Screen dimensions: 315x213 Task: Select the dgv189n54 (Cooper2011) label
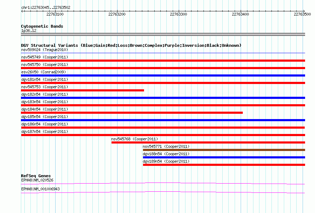pyautogui.click(x=166, y=161)
